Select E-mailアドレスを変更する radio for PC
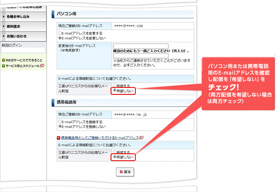Screen dimensions: 276x192 (60, 33)
